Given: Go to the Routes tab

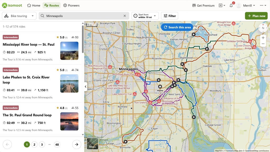Looking at the screenshot, I should [x=52, y=6].
